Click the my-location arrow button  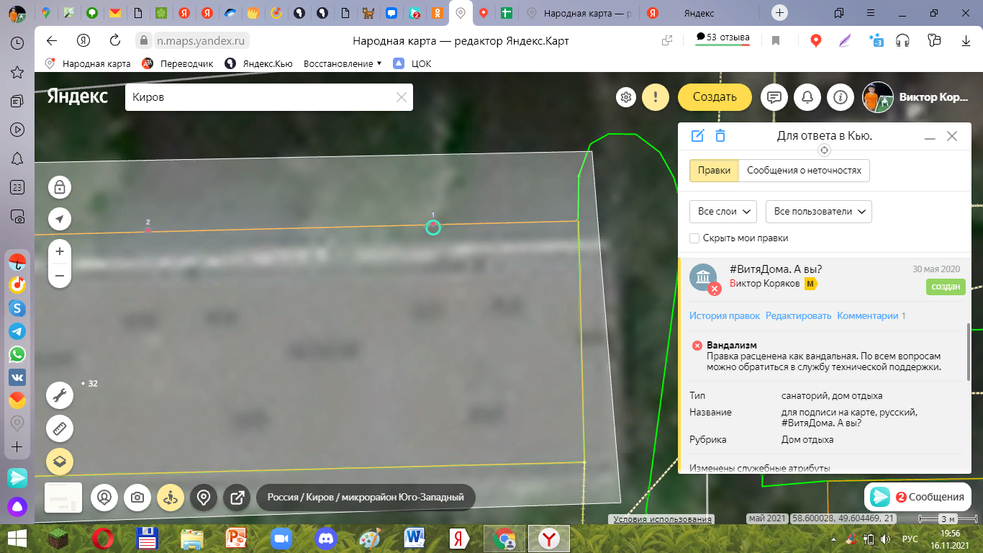[x=60, y=219]
